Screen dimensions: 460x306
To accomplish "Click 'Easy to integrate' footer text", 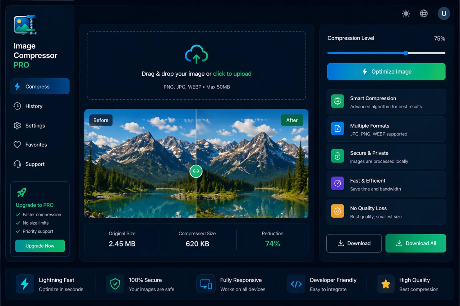I will [328, 289].
